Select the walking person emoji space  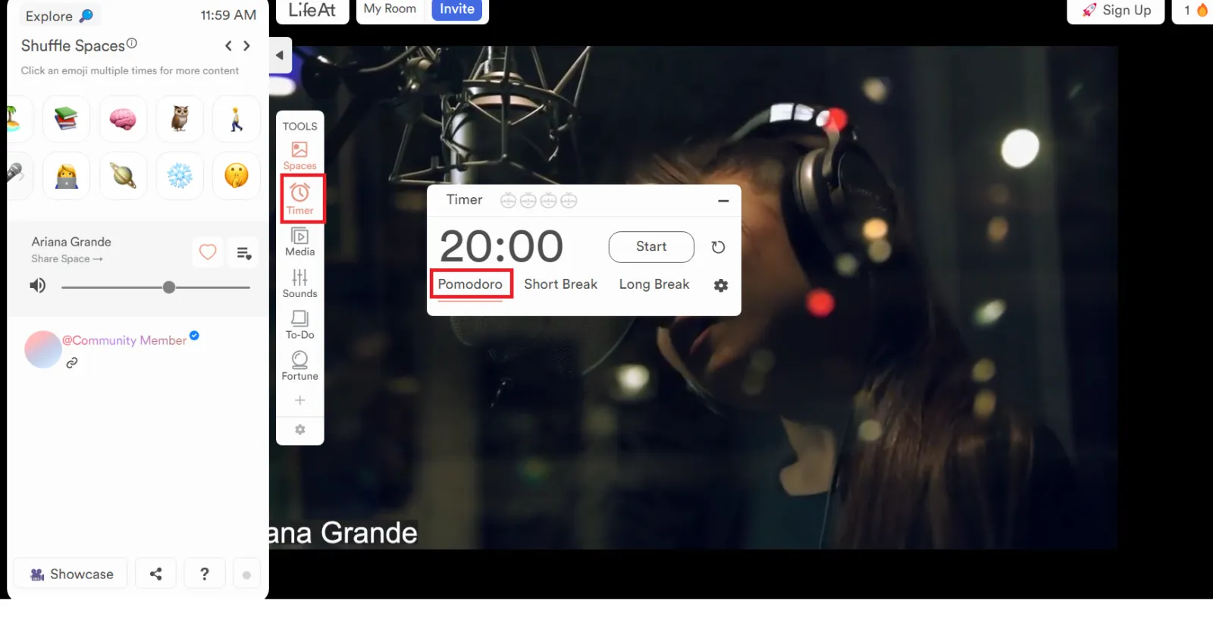click(x=237, y=119)
